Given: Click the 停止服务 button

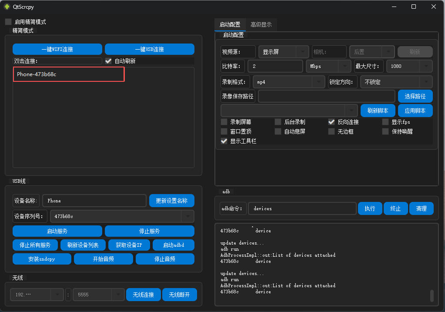Looking at the screenshot, I should click(150, 231).
